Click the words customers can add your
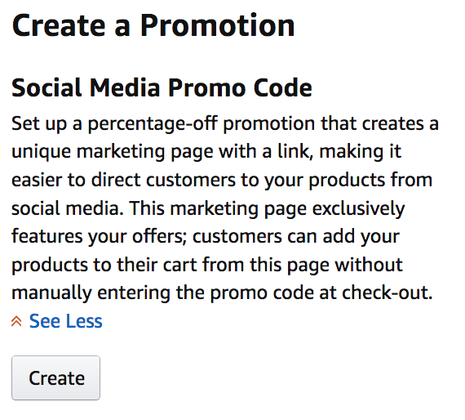This screenshot has width=465, height=420. click(296, 236)
